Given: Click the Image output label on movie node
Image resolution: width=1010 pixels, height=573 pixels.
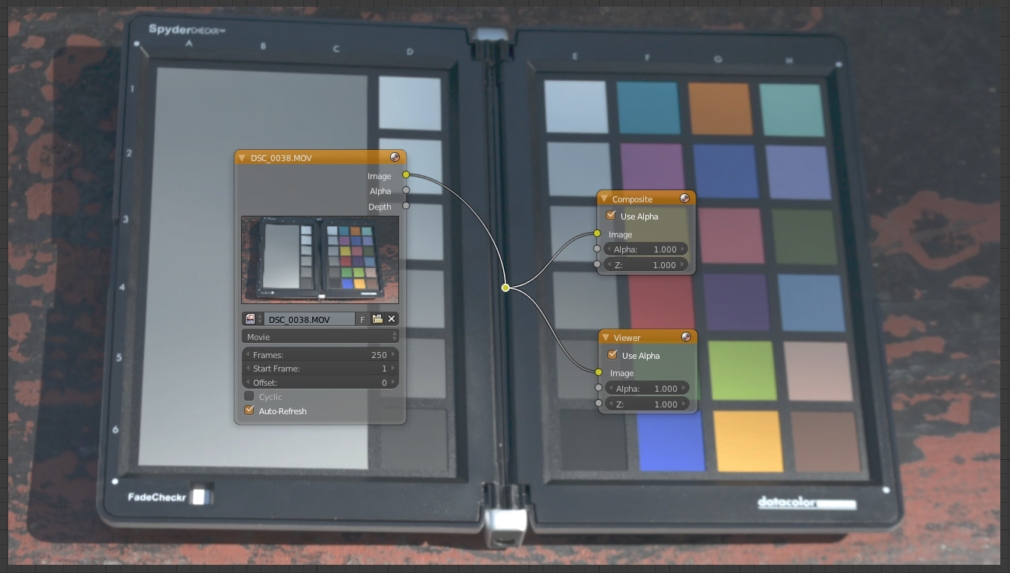Looking at the screenshot, I should click(x=380, y=176).
